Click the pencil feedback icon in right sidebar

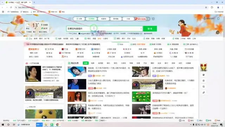pos(204,92)
